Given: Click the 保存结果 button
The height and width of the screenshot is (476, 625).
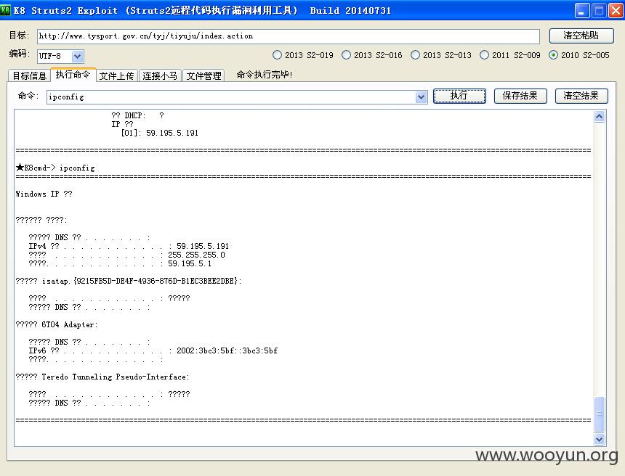Looking at the screenshot, I should [520, 96].
